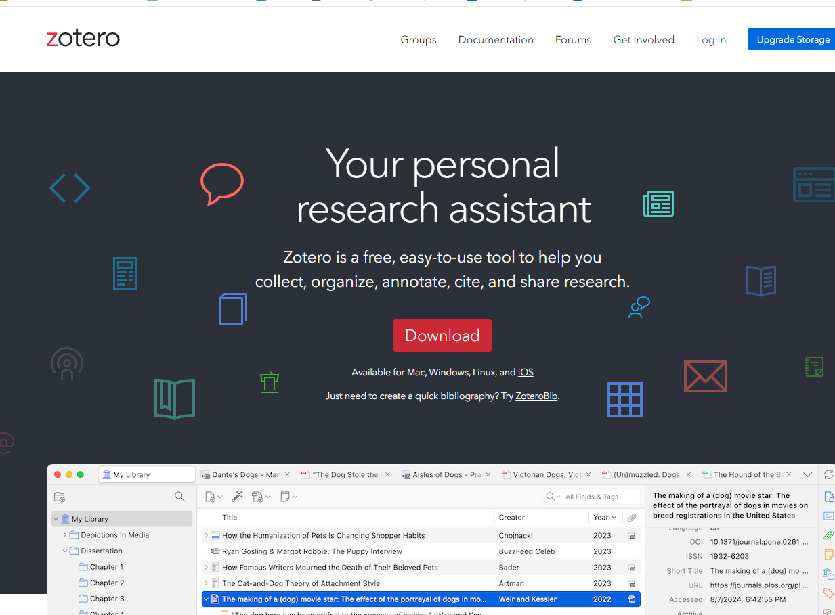The image size is (835, 615).
Task: Collapse the Dissertation collection
Action: tap(65, 551)
